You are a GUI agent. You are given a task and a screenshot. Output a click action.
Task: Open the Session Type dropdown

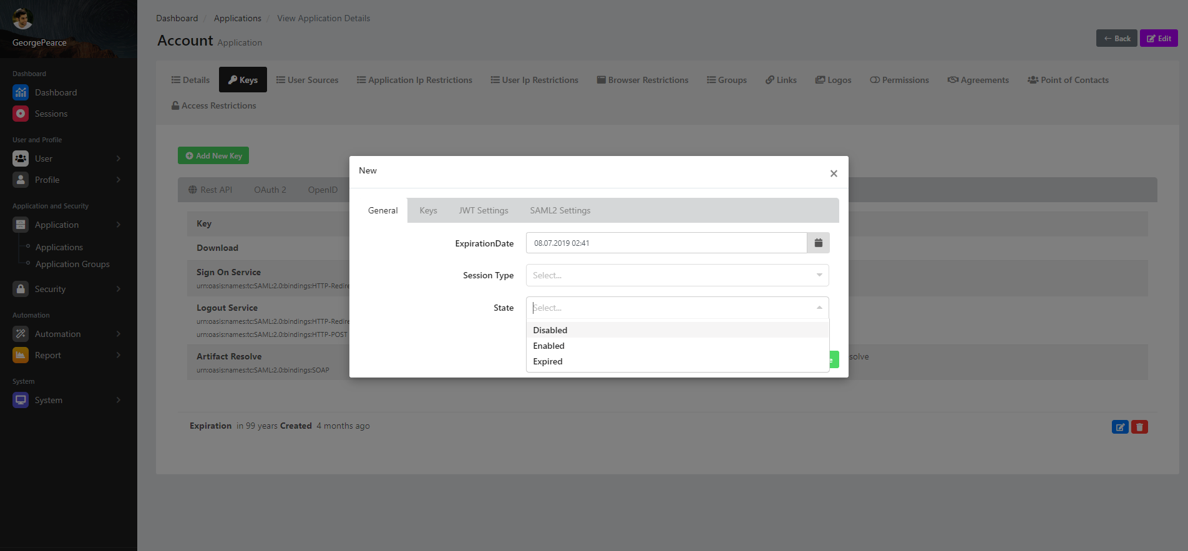(677, 275)
